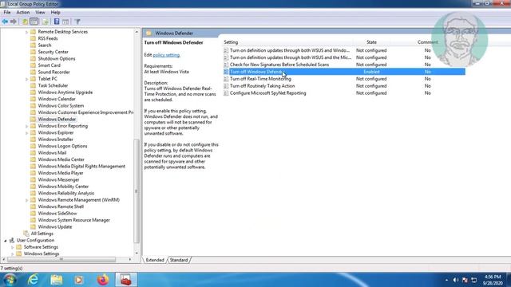The image size is (511, 287).
Task: Select the RSS Feeds folder
Action: [x=48, y=38]
